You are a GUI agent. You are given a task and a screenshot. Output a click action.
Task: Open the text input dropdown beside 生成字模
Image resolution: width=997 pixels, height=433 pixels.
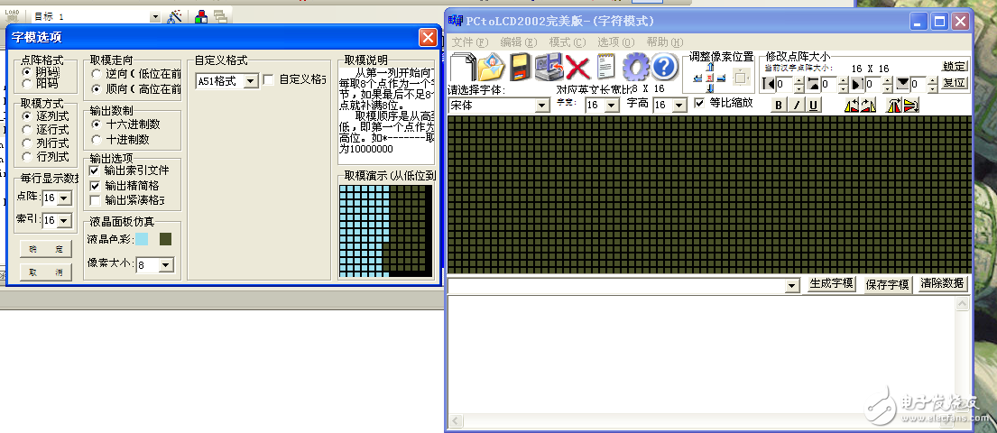[791, 286]
